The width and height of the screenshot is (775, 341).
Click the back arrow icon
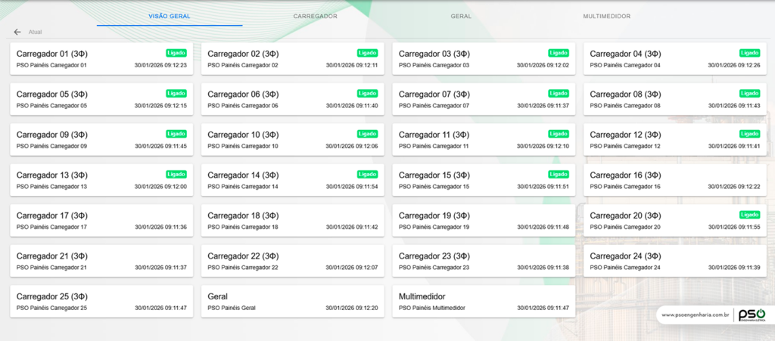(17, 33)
